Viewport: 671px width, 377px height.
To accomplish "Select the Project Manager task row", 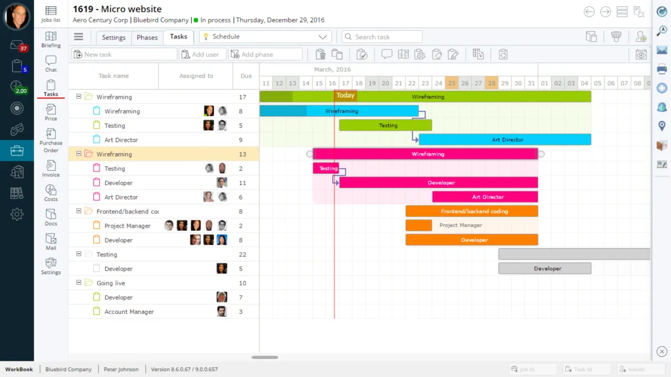I will point(164,226).
